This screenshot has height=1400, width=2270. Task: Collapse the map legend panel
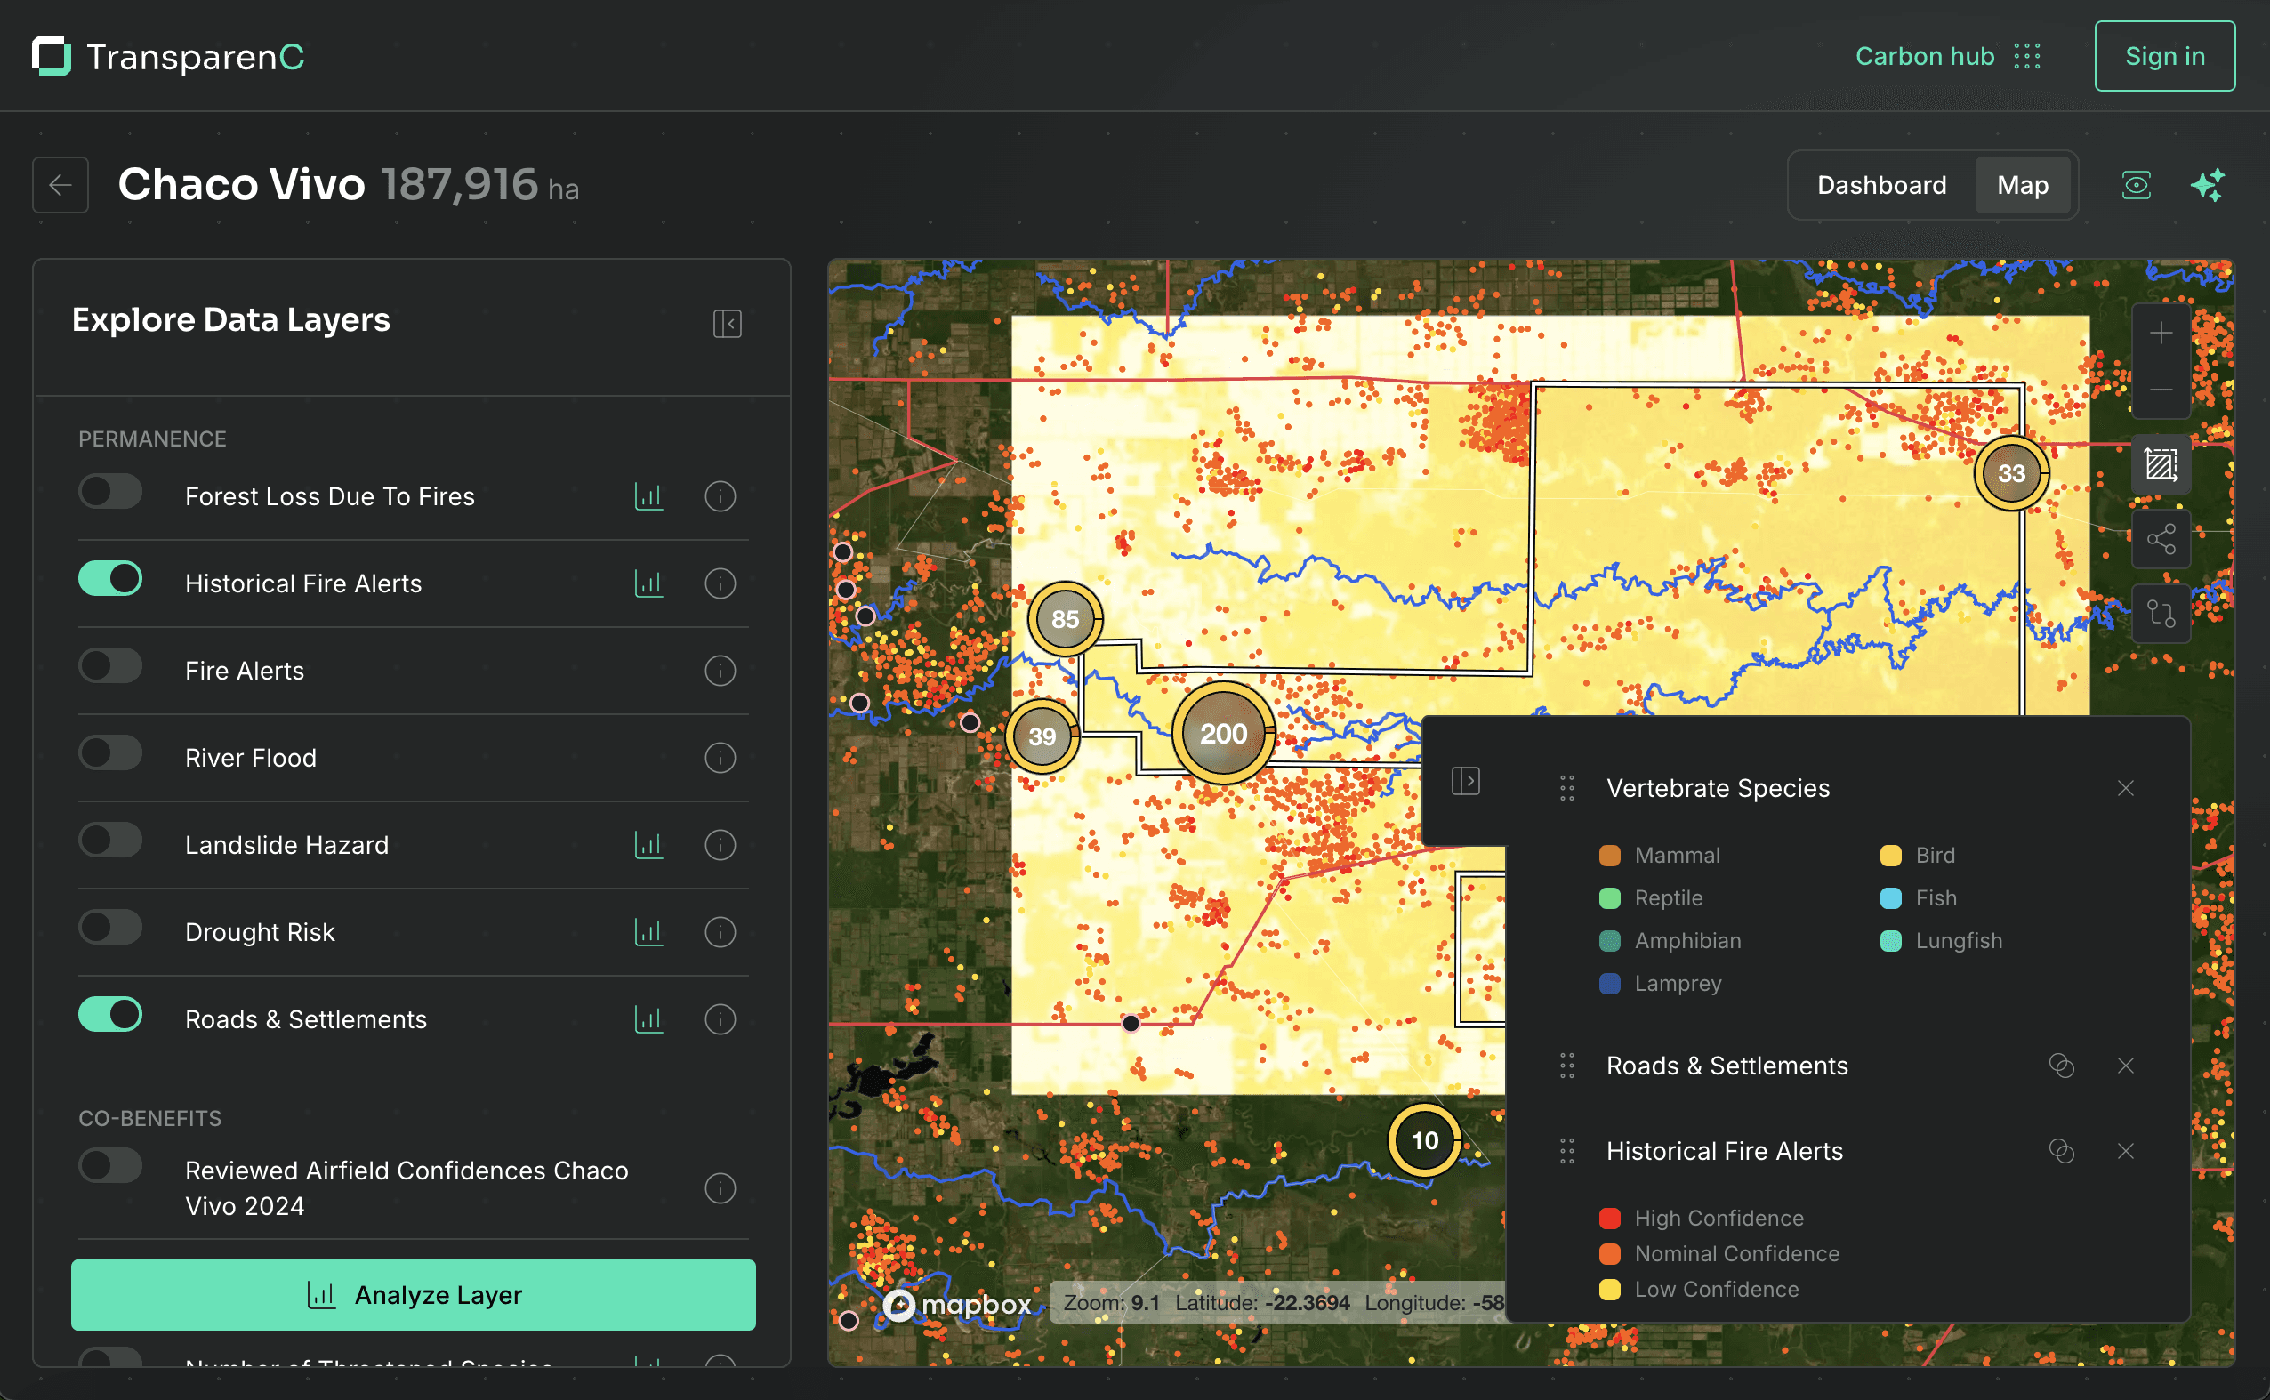point(1466,782)
